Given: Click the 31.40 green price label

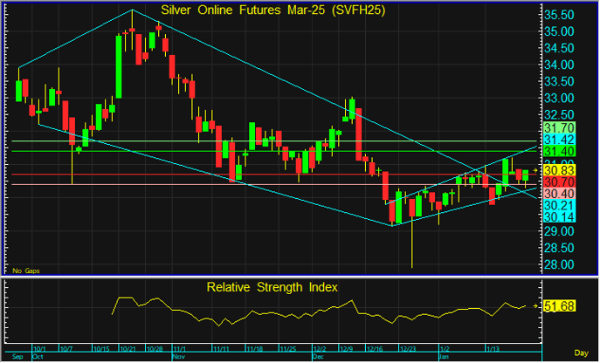Looking at the screenshot, I should click(558, 151).
